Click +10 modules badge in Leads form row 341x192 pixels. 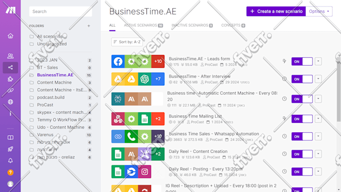[158, 61]
